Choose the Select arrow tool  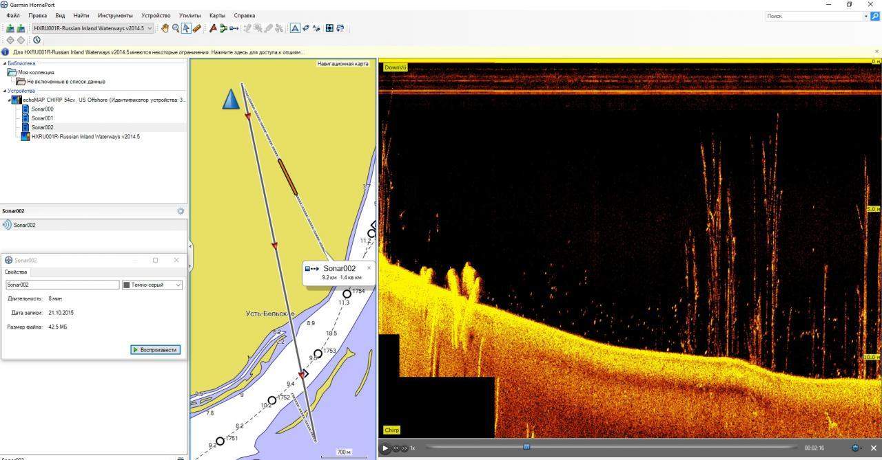(x=186, y=28)
